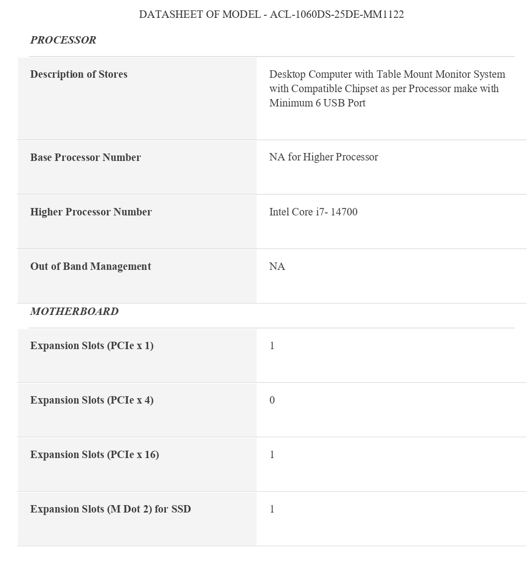Viewport: 530px width, 567px height.
Task: Click the 'NA for Higher Processor' value
Action: pyautogui.click(x=323, y=157)
